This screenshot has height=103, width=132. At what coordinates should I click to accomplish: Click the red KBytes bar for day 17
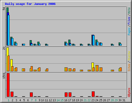70,95
